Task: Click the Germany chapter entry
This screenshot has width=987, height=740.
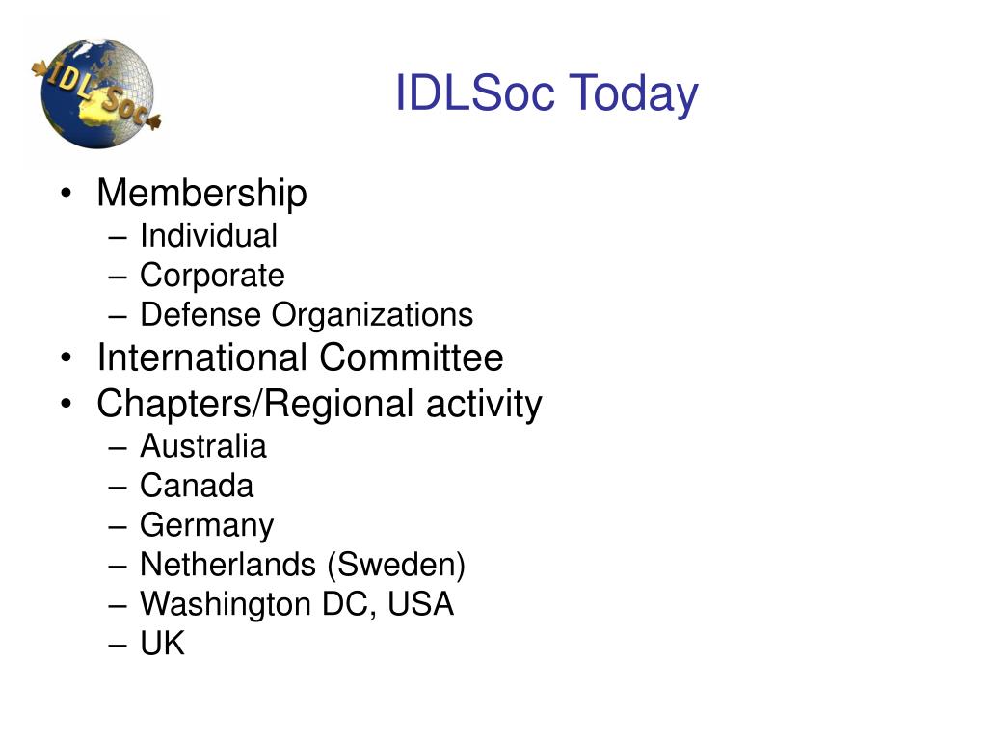Action: pyautogui.click(x=207, y=526)
